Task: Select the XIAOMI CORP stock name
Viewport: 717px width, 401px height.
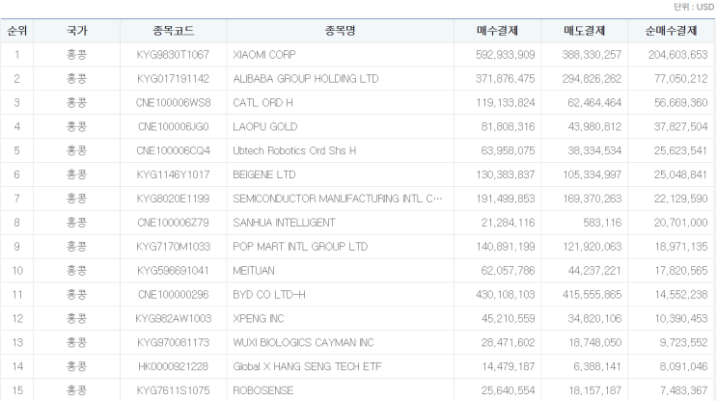Action: 264,55
